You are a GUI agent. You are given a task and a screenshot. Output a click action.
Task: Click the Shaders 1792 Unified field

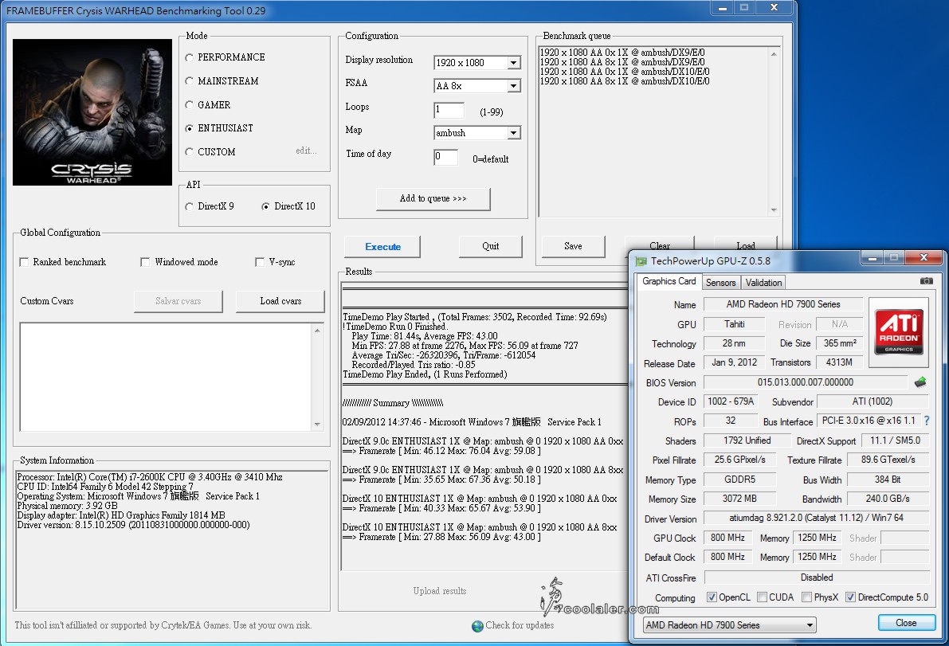click(x=747, y=440)
